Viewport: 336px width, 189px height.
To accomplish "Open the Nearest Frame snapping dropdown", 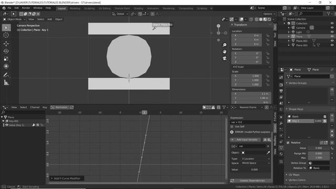I will [x=250, y=107].
